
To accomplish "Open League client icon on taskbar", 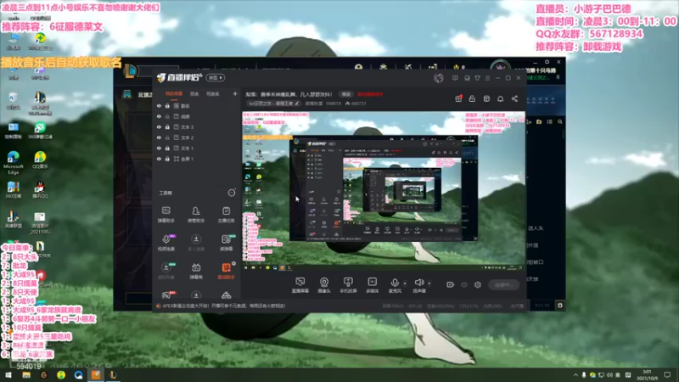I will tap(113, 374).
